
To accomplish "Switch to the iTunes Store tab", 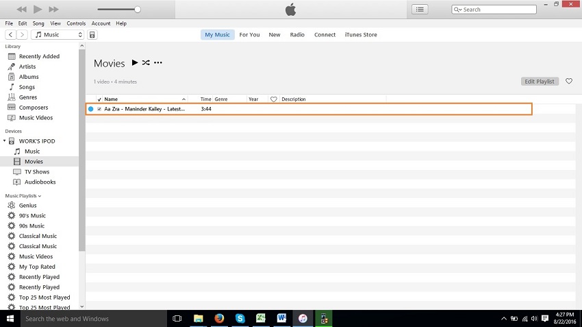I will [x=360, y=35].
